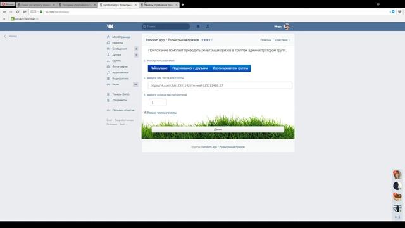Click the VK search field
Screen dimensions: 405x228
pos(166,27)
